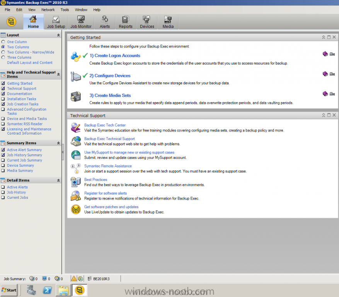Screen dimensions: 339x297
Task: Open the Alerts toolbar icon
Action: pos(105,22)
